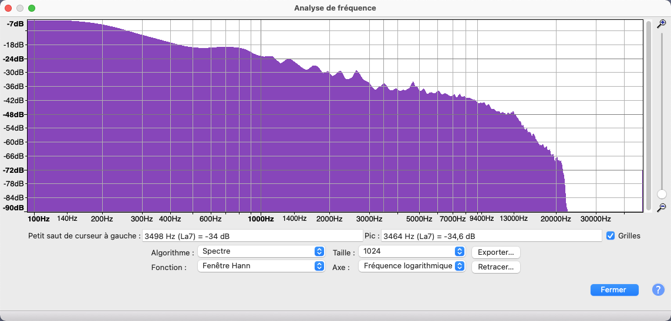Open the Axe dropdown showing Fréquence logarithmique
This screenshot has width=671, height=321.
click(x=412, y=266)
